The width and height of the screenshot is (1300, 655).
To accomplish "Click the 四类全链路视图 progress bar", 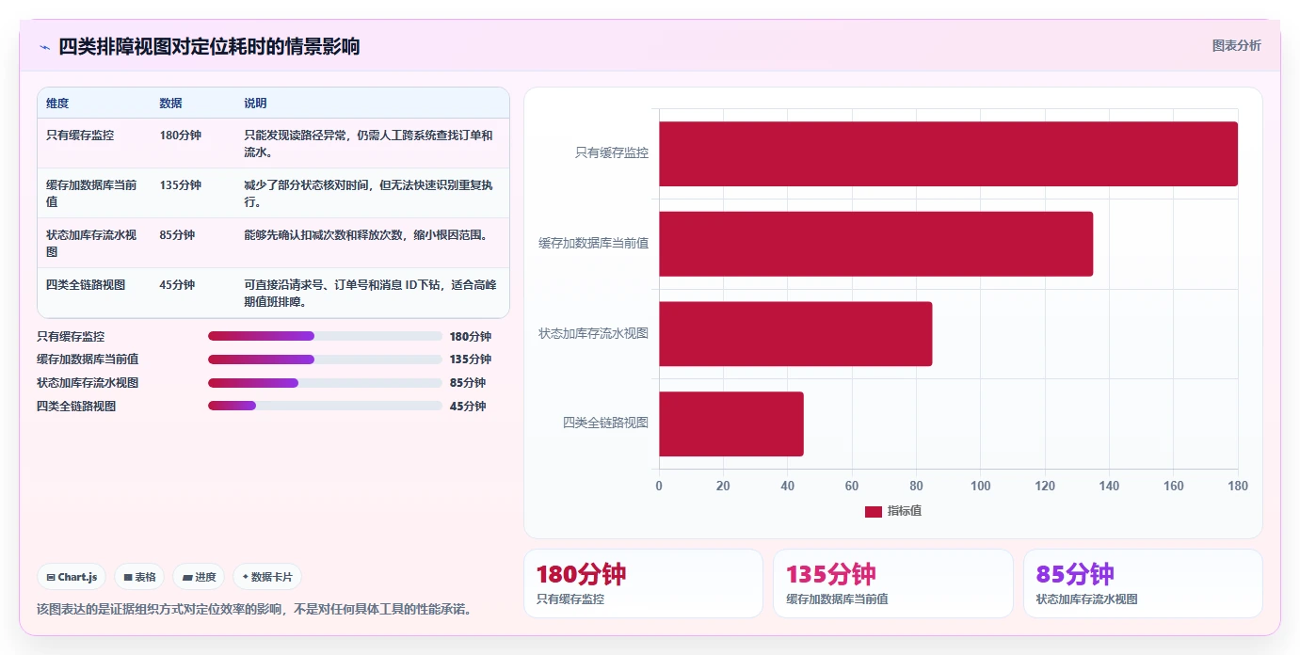I will click(325, 406).
